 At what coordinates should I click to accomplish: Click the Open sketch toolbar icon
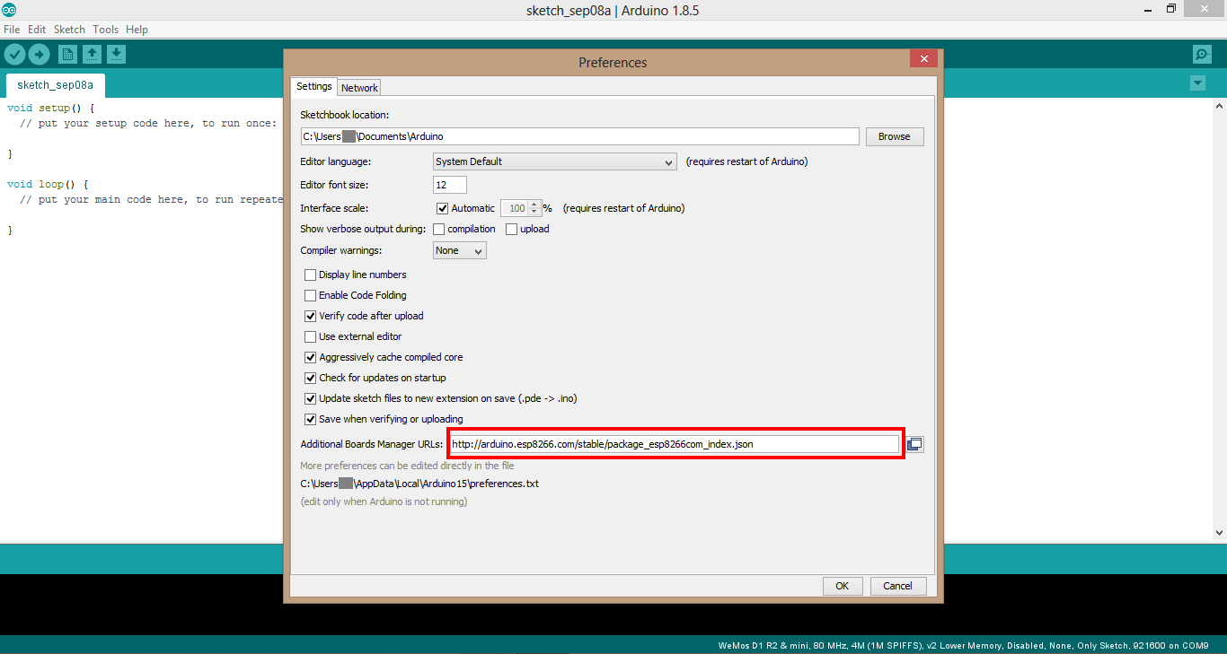pyautogui.click(x=92, y=55)
